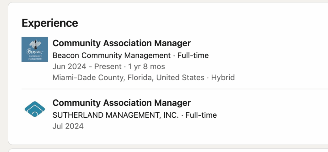
Task: Click Full-time label in the Sutherland entry
Action: pyautogui.click(x=201, y=115)
